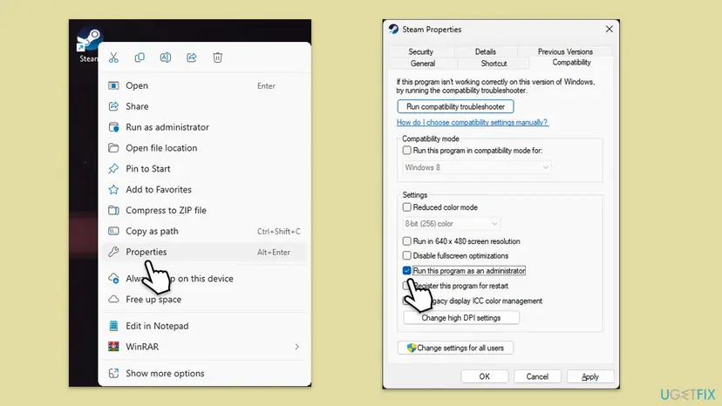This screenshot has height=406, width=722.
Task: Click the Steam logo in Properties title bar
Action: pyautogui.click(x=393, y=29)
